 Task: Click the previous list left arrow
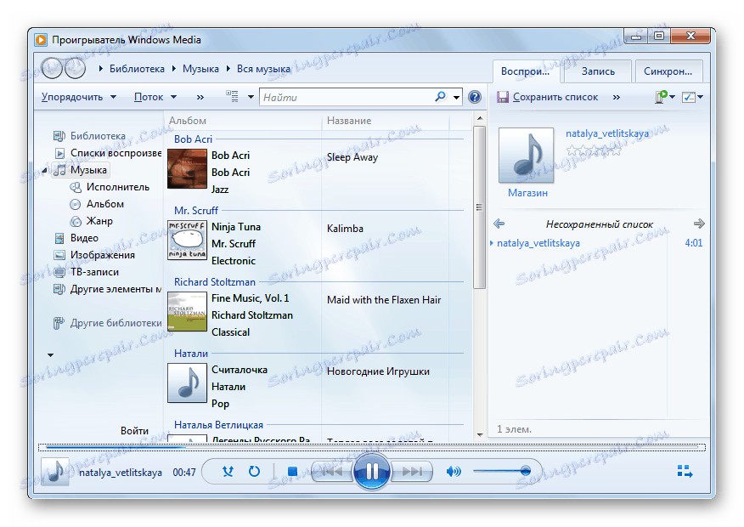pyautogui.click(x=499, y=224)
